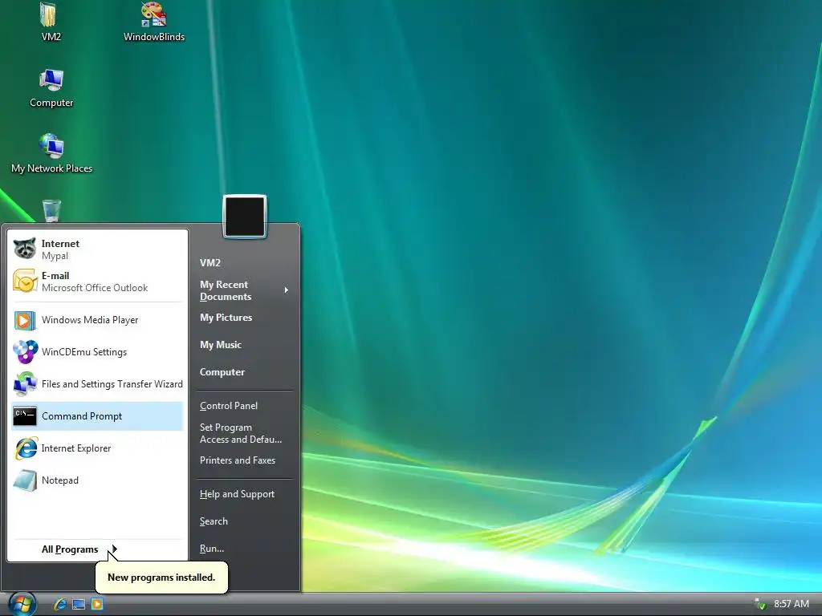Image resolution: width=822 pixels, height=616 pixels.
Task: Open VM2 user folder link
Action: point(210,263)
